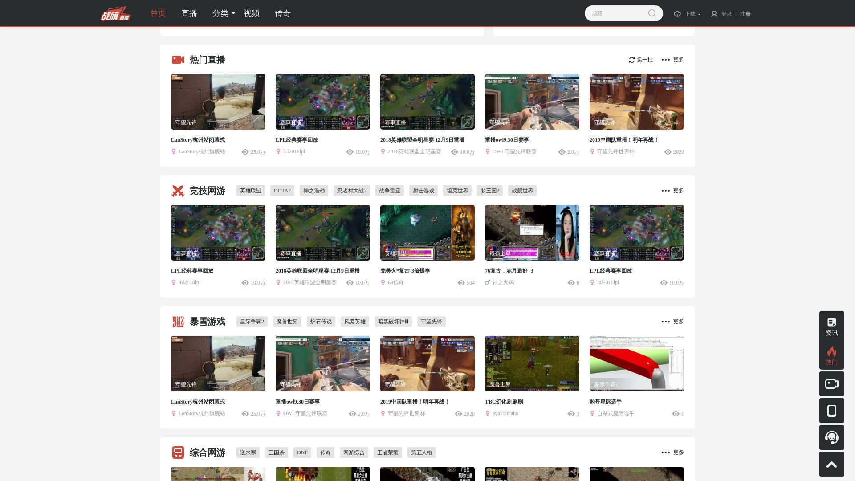Click the 换一批 refresh batch button
855x481 pixels.
pos(641,60)
